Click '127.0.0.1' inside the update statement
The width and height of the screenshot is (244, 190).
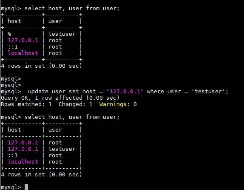[125, 92]
